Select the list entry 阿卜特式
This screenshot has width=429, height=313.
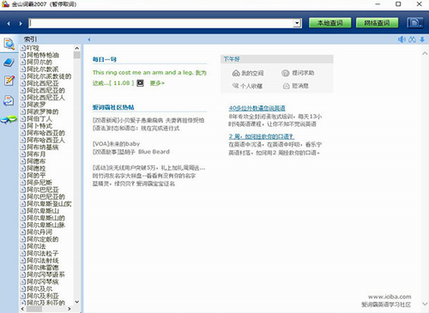pos(39,126)
